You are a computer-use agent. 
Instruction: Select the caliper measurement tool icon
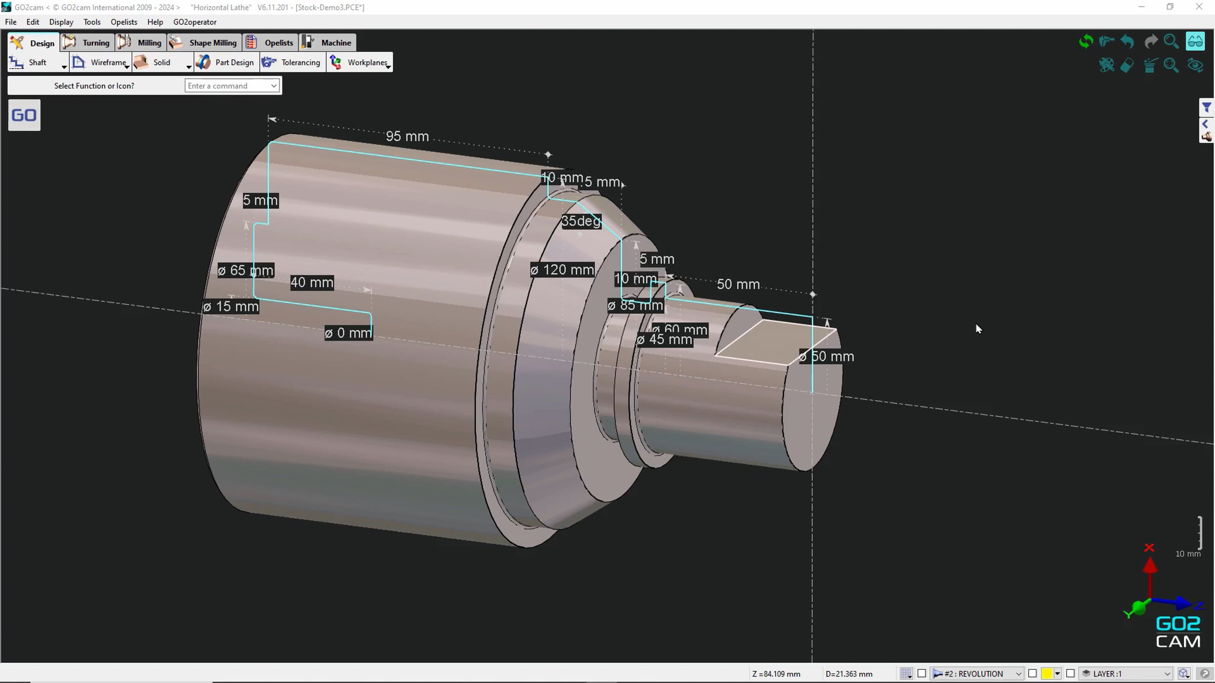1107,41
